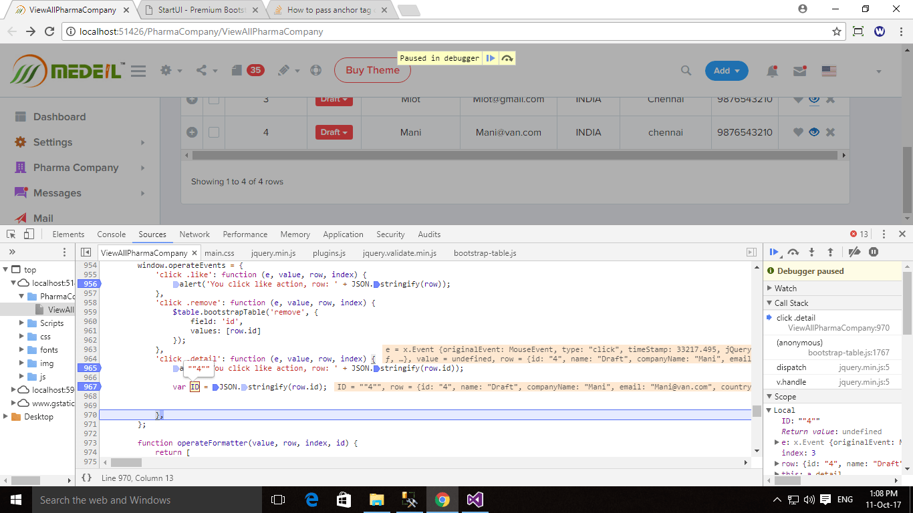The height and width of the screenshot is (513, 913).
Task: Open the Add dropdown button in the header
Action: [726, 70]
